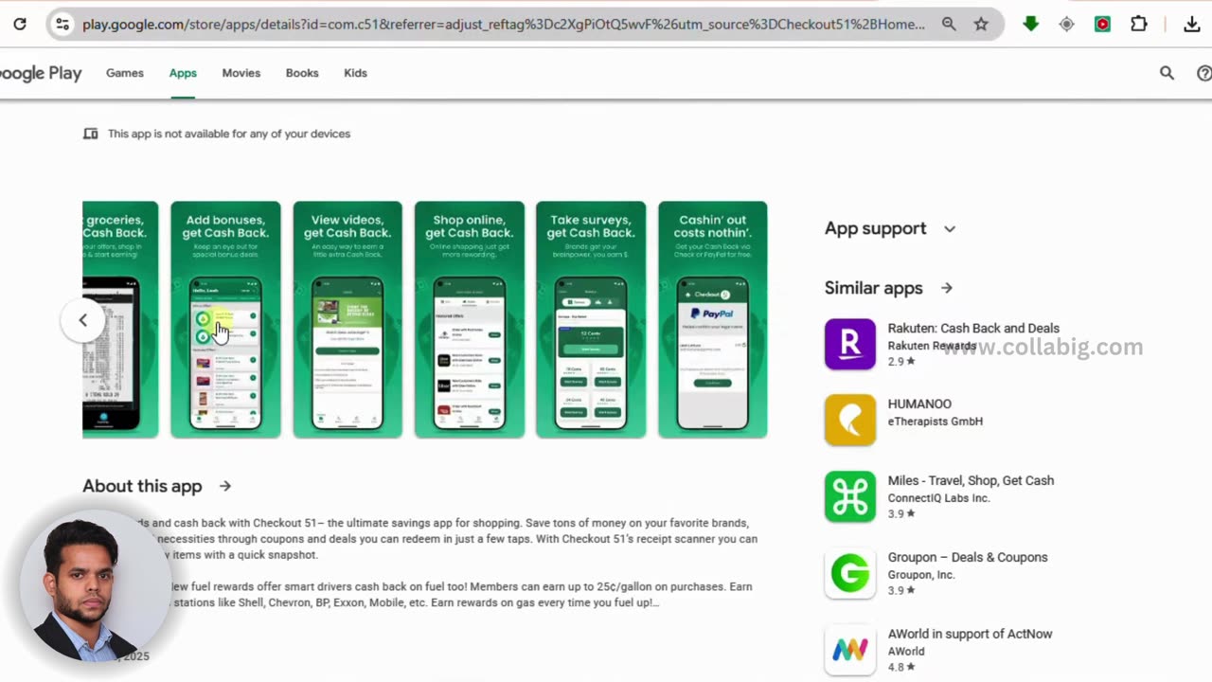Click the AWorld 4.8 star rating
Image resolution: width=1212 pixels, height=682 pixels.
click(x=901, y=667)
